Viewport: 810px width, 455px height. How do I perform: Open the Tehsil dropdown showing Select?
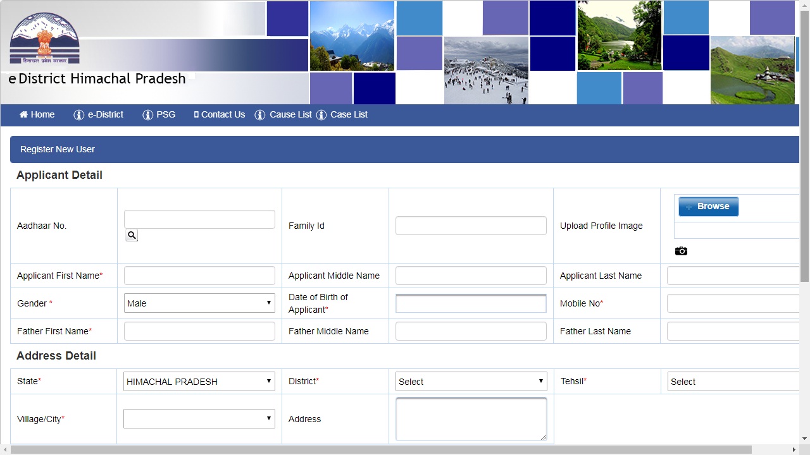click(734, 381)
